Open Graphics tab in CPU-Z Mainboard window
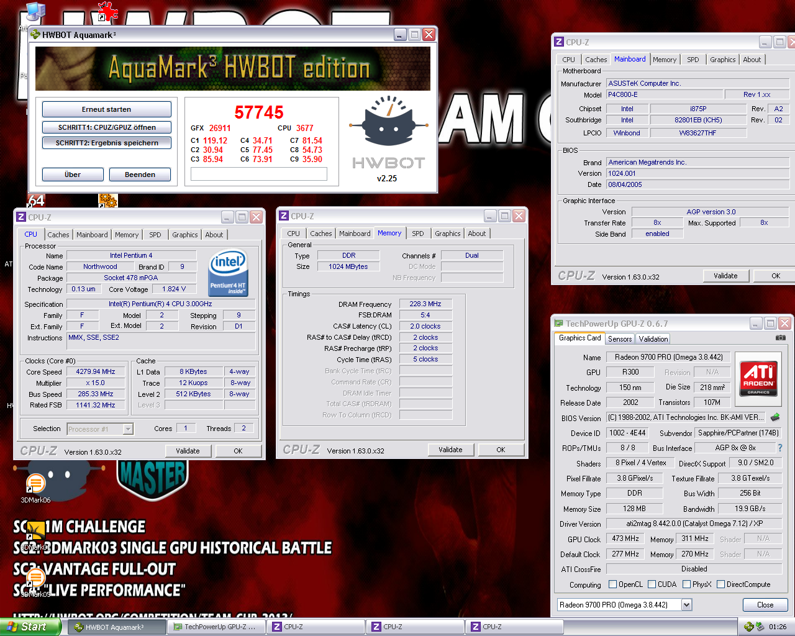Viewport: 795px width, 636px height. pyautogui.click(x=723, y=60)
